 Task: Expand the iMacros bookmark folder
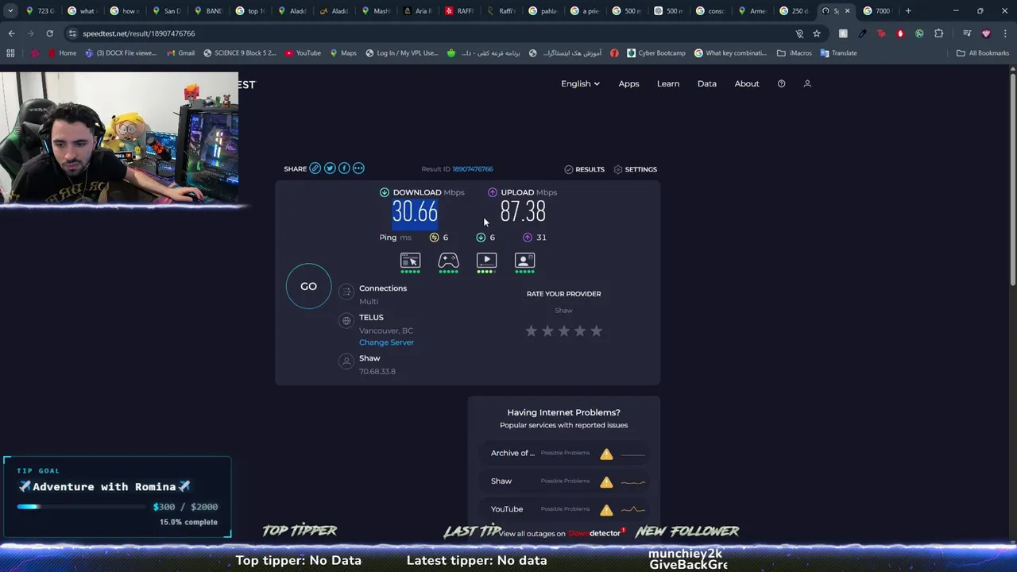(795, 53)
